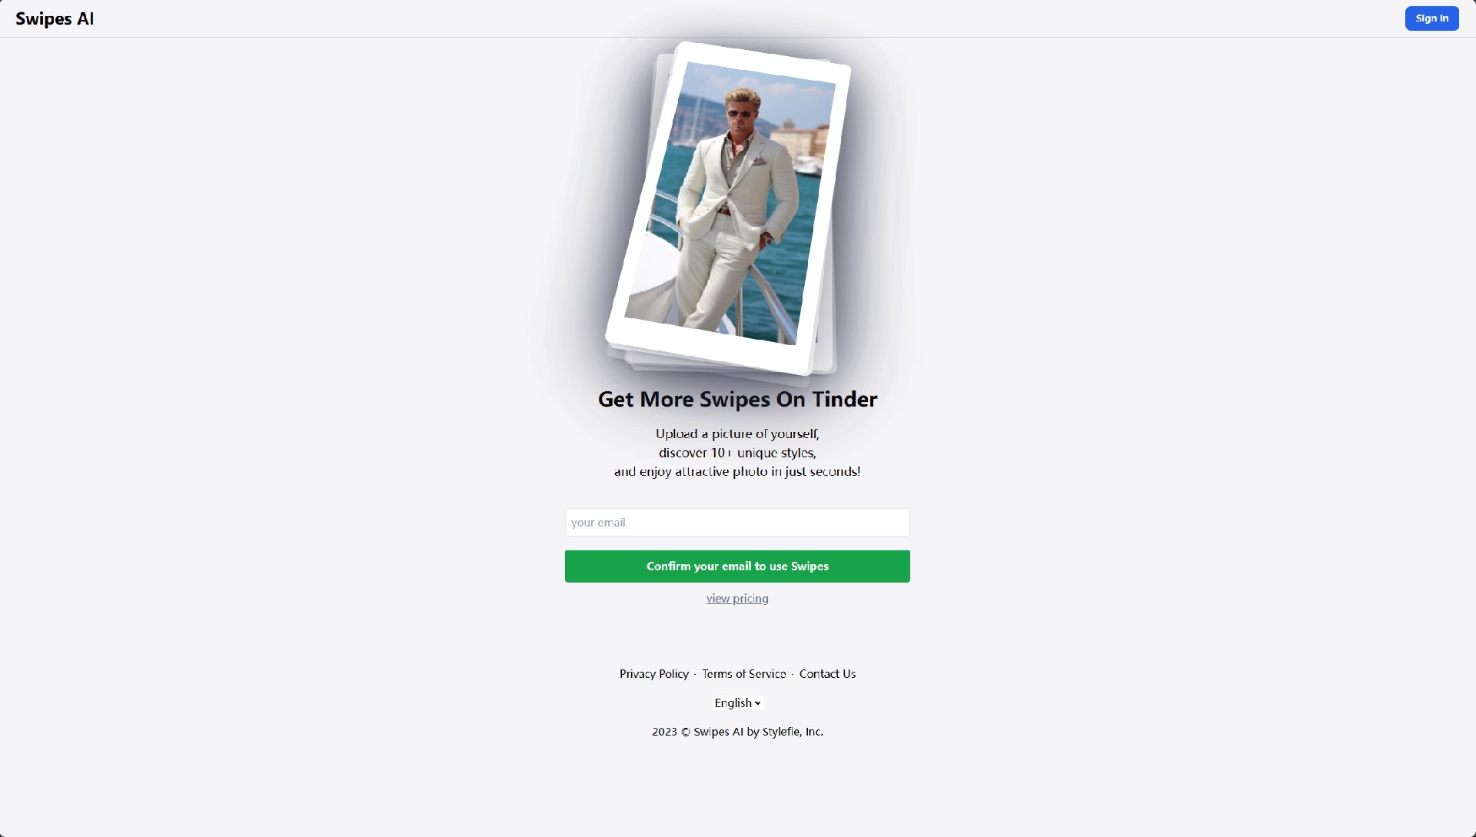Click the Get More Swipes On Tinder heading
1476x837 pixels.
point(737,400)
